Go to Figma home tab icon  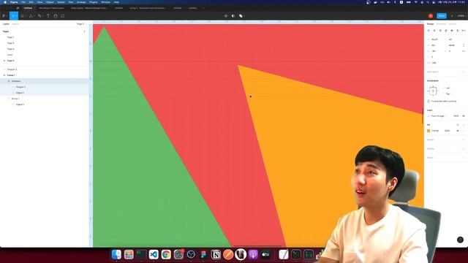[x=18, y=8]
